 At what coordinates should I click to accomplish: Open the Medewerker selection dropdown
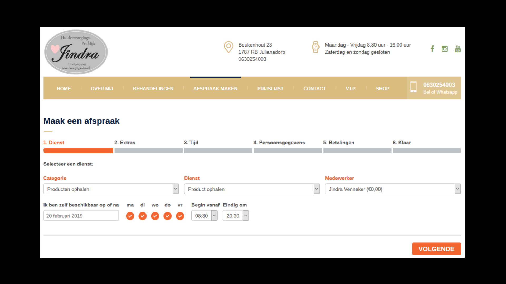coord(393,189)
